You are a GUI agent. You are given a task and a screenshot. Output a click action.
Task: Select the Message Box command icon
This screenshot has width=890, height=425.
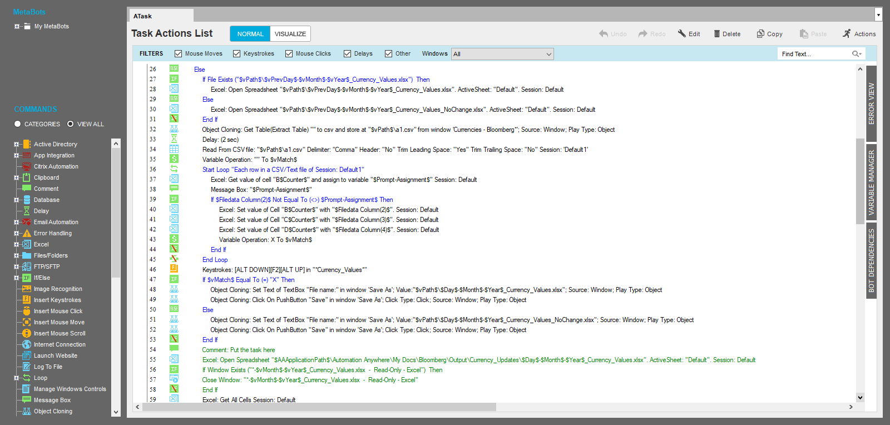coord(26,400)
